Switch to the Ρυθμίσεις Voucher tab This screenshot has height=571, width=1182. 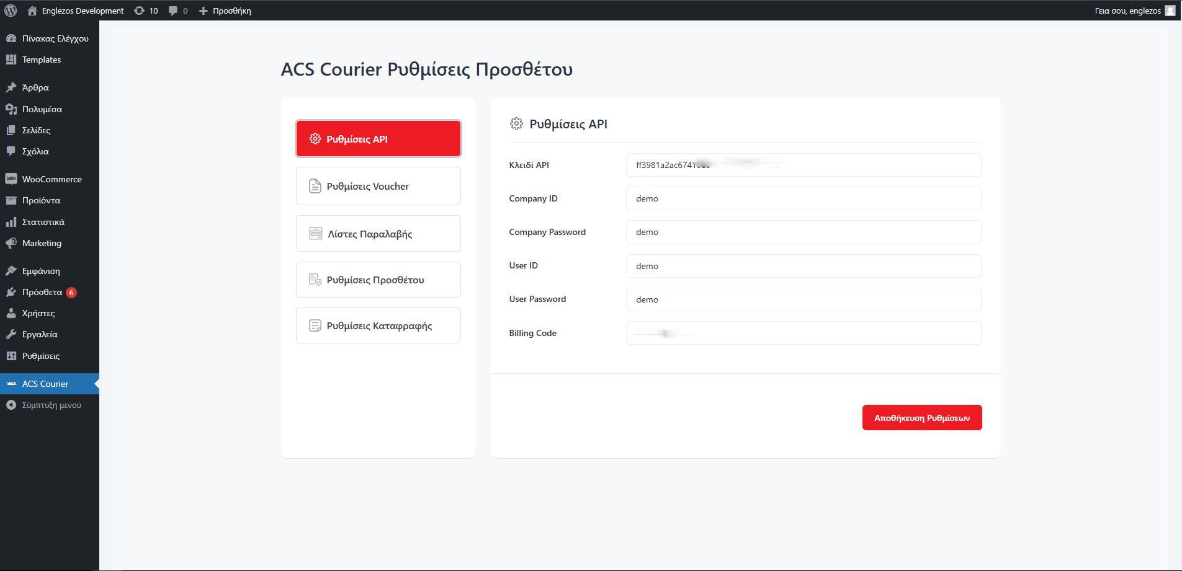point(378,186)
